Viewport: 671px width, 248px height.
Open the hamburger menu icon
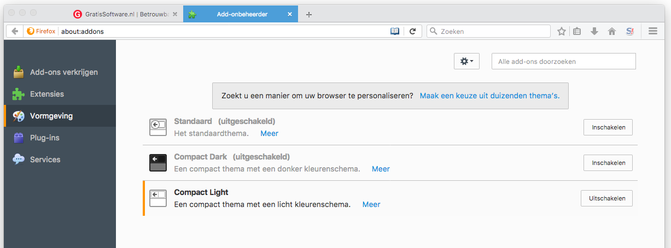pos(652,31)
